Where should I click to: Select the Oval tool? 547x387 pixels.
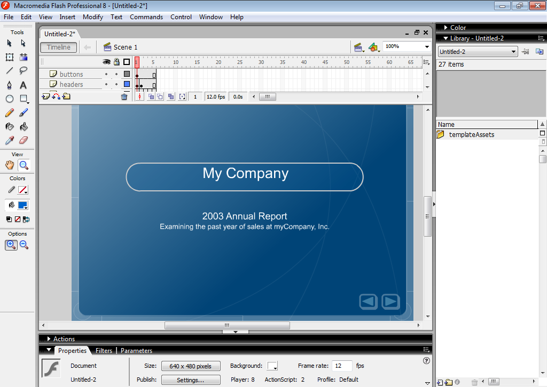click(10, 99)
